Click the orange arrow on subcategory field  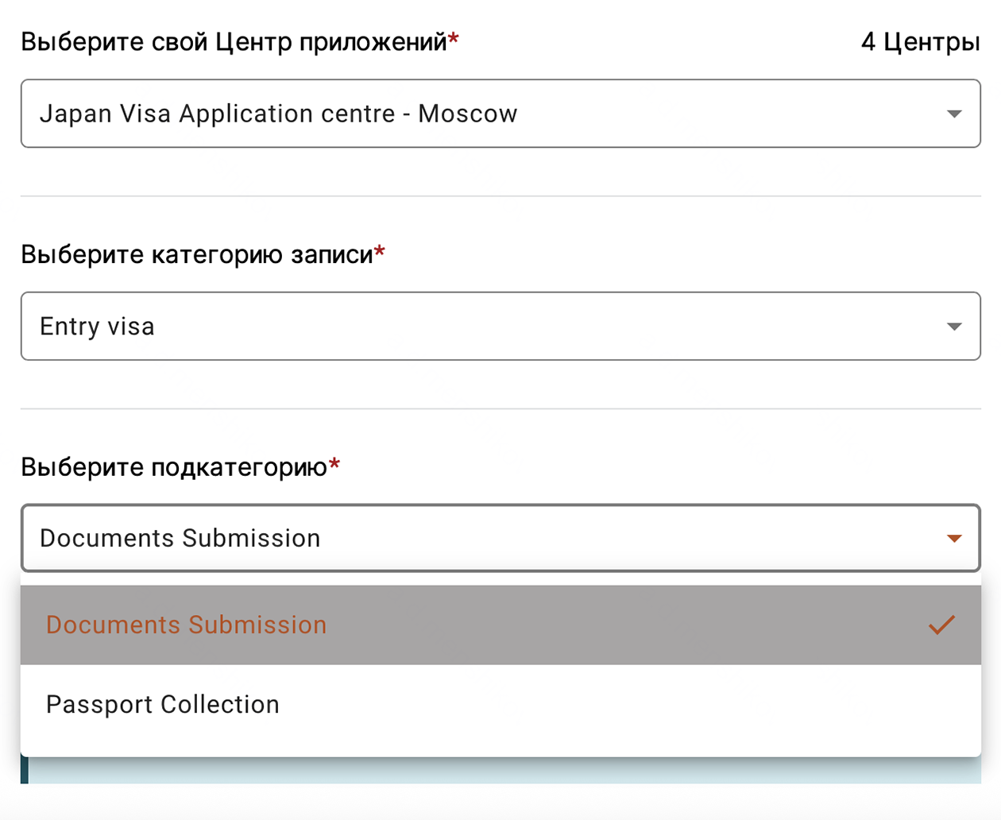[953, 539]
